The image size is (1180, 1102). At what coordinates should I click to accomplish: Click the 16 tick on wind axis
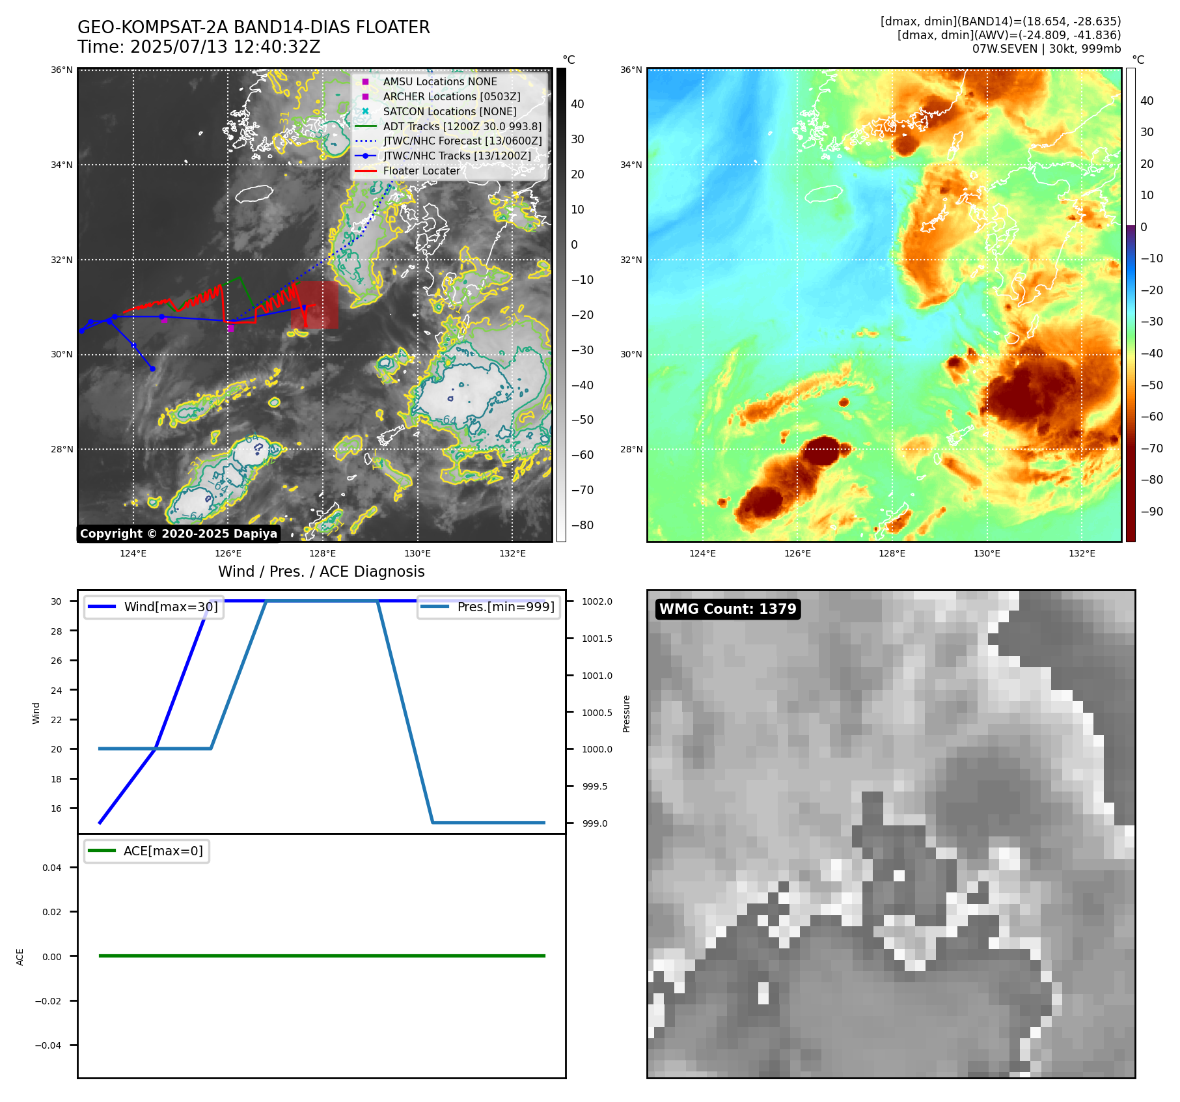57,808
